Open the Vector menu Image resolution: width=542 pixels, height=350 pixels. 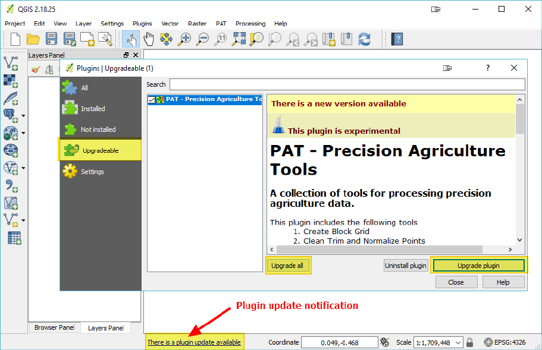(x=170, y=23)
